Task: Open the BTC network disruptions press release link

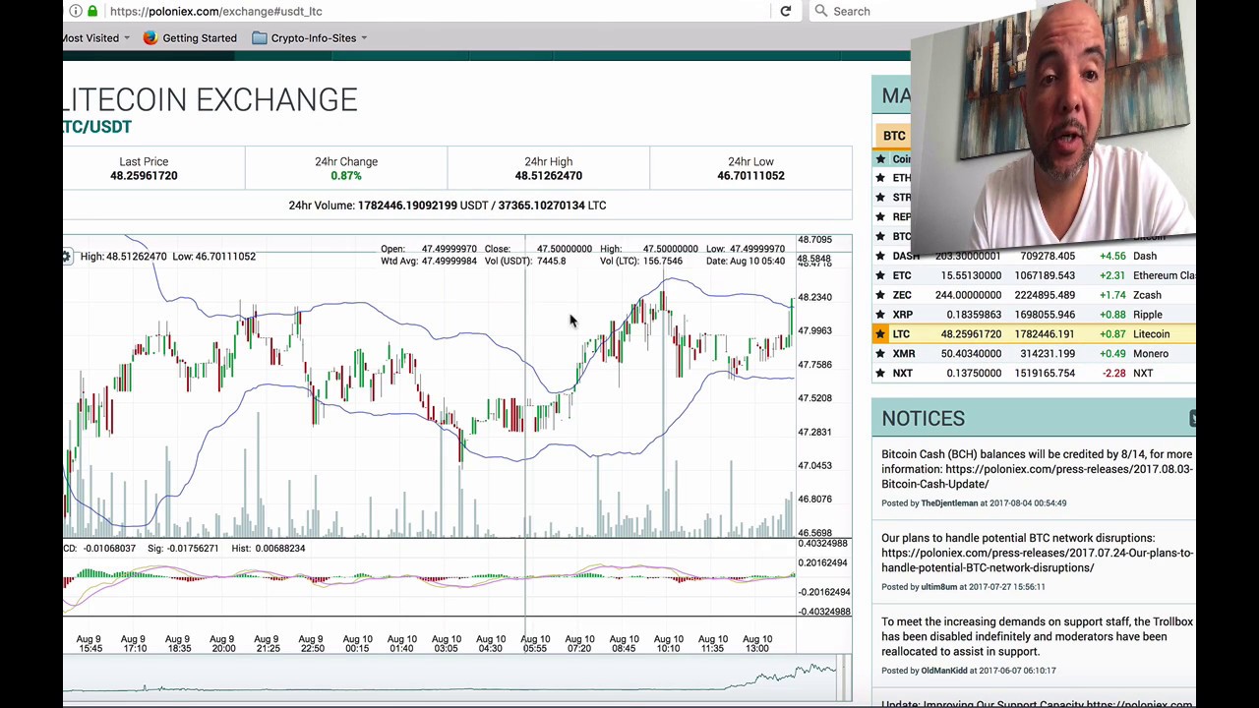Action: [x=1037, y=560]
